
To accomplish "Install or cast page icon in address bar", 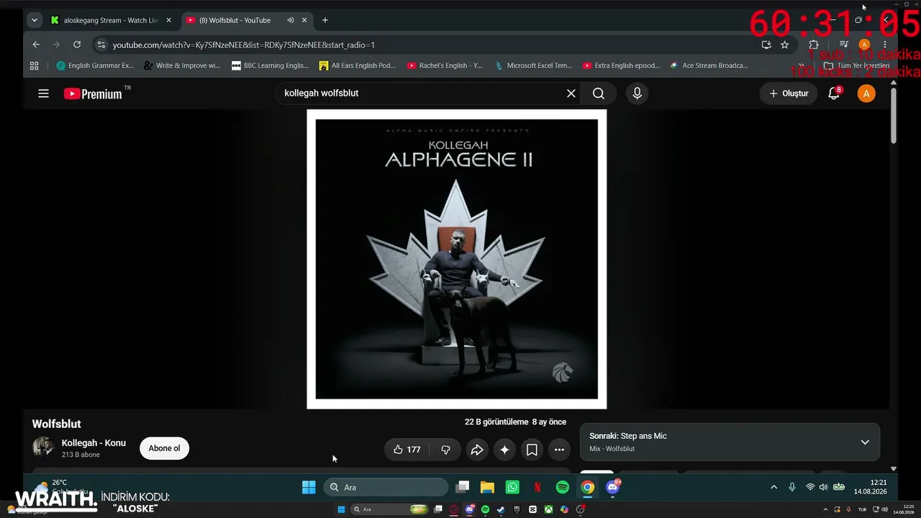I will tap(766, 45).
